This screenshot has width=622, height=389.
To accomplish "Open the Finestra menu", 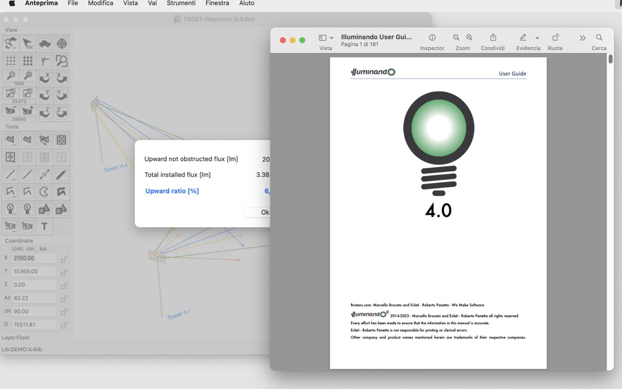I will click(x=217, y=3).
